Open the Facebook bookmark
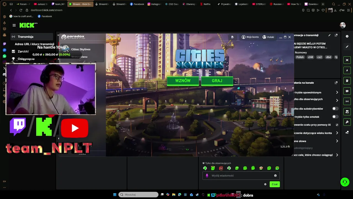The width and height of the screenshot is (353, 199). pyautogui.click(x=45, y=16)
